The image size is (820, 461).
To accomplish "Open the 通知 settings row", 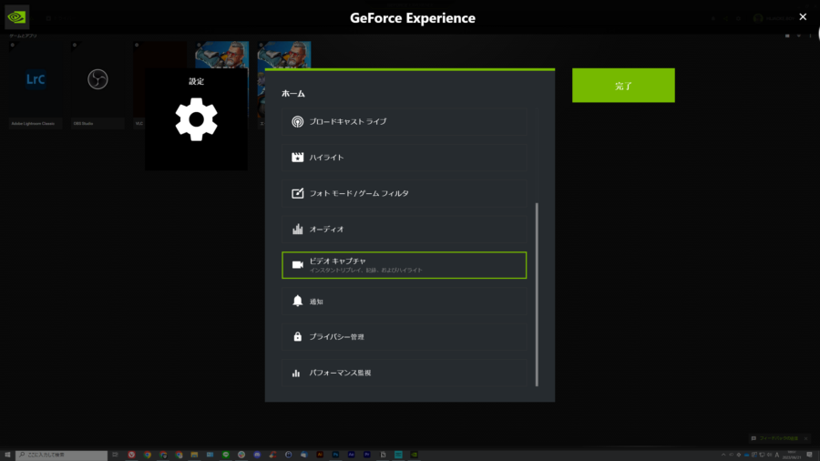I will [x=404, y=301].
